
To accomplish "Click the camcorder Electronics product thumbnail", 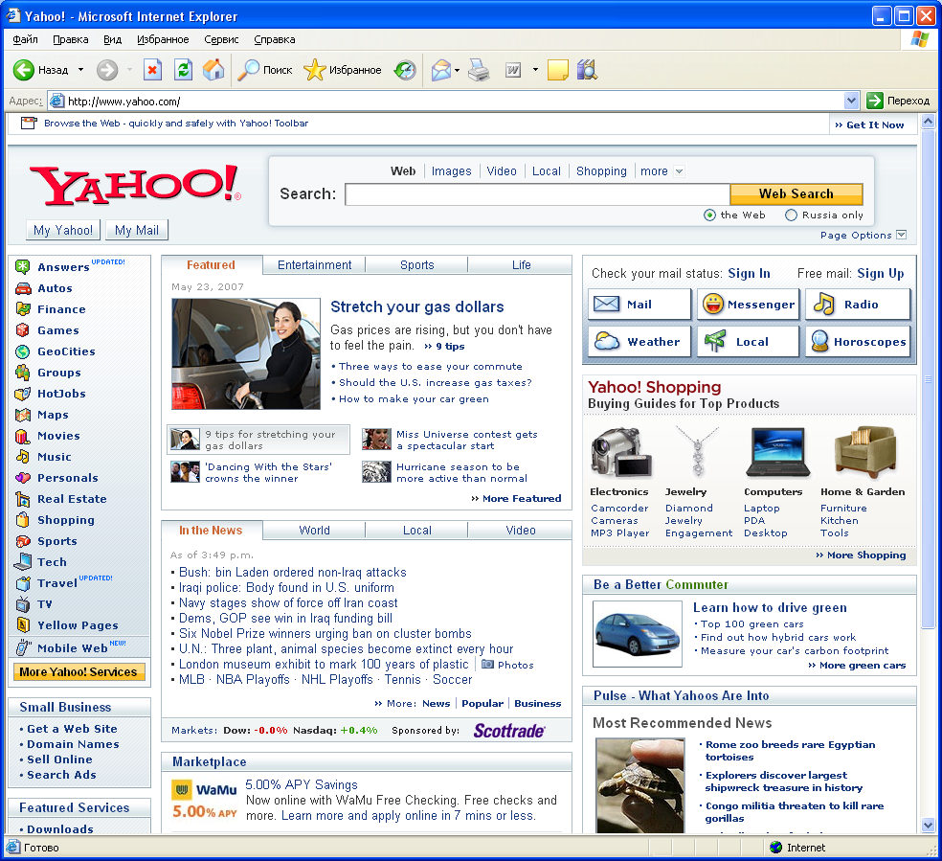I will pos(620,452).
